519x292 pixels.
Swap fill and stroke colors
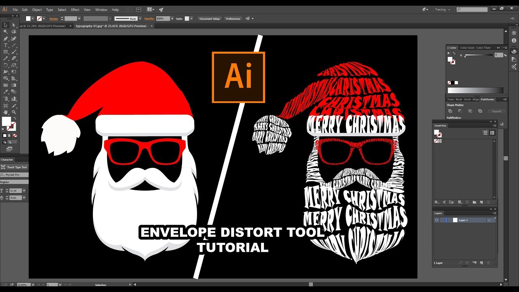pos(15,118)
